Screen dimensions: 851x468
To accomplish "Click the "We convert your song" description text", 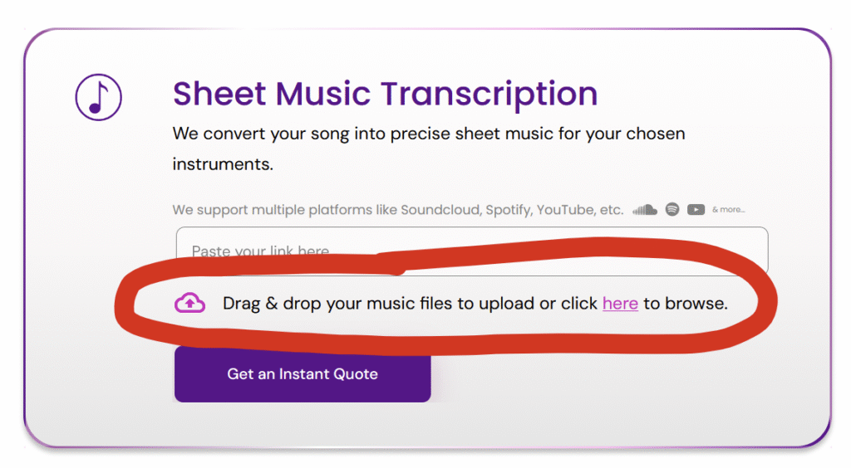I will coord(429,134).
